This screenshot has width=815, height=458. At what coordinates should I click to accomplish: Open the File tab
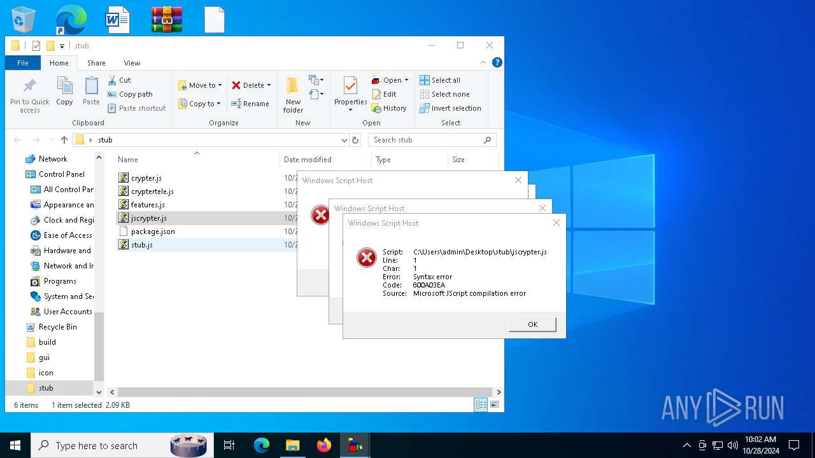point(23,63)
